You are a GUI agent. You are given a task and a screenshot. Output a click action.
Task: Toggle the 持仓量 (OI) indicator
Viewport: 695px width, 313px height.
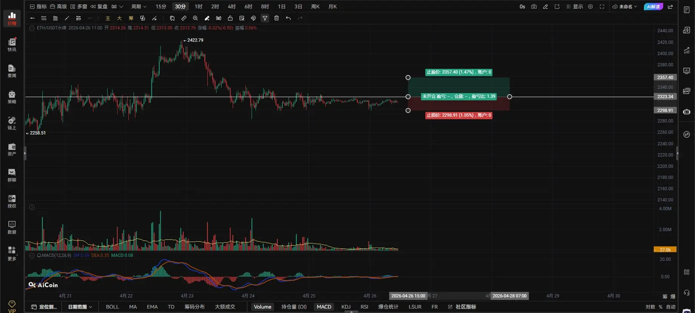tap(294, 307)
